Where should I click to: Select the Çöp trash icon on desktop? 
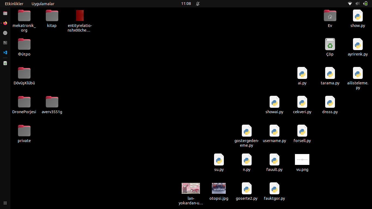[x=330, y=44]
